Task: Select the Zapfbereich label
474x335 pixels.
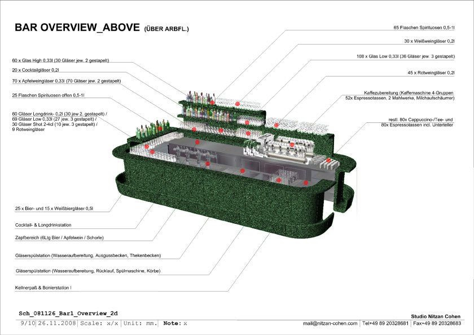Action: [59, 237]
